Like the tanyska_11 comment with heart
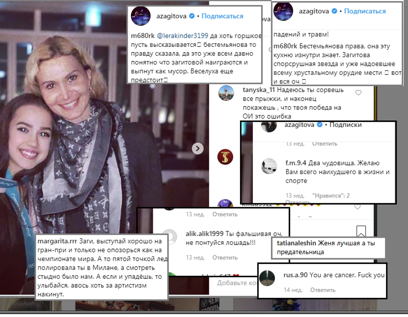The height and width of the screenshot is (317, 408). (358, 93)
